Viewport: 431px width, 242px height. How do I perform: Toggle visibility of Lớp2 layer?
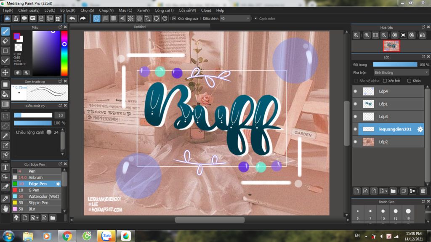click(x=355, y=142)
